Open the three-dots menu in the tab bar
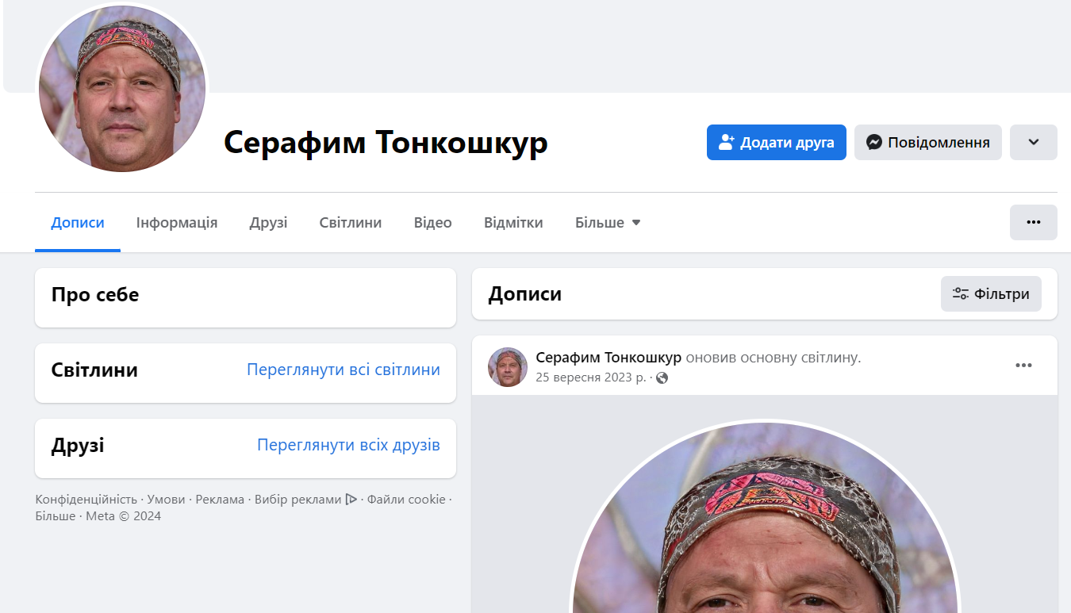The height and width of the screenshot is (613, 1071). 1033,222
